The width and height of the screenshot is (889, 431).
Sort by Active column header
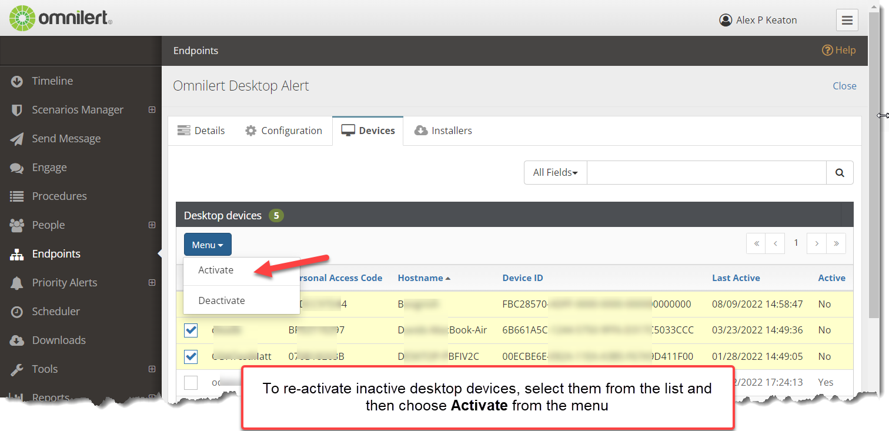[832, 278]
